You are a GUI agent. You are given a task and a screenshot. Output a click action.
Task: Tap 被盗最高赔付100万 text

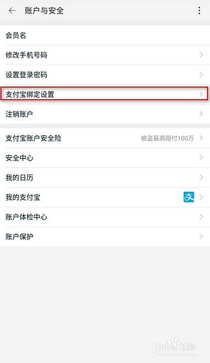[x=167, y=138]
